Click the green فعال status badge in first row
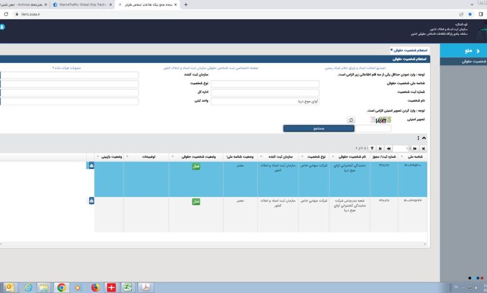The image size is (487, 293). 196,166
